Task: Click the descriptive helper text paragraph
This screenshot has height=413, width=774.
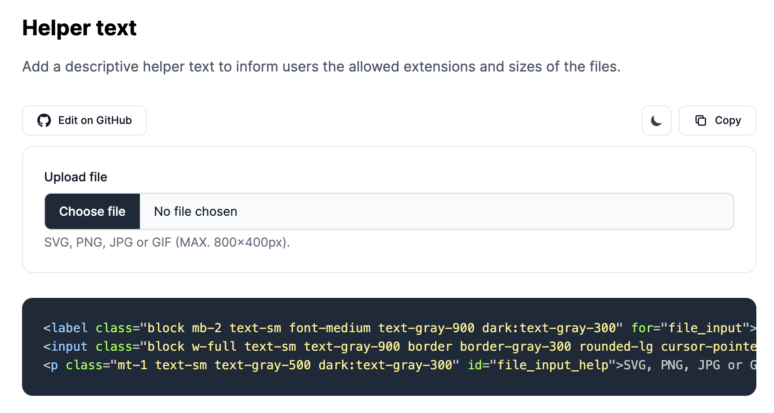Action: pyautogui.click(x=321, y=67)
